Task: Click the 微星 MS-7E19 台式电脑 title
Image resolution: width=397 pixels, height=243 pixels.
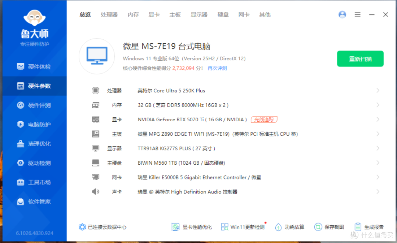Action: (x=167, y=46)
